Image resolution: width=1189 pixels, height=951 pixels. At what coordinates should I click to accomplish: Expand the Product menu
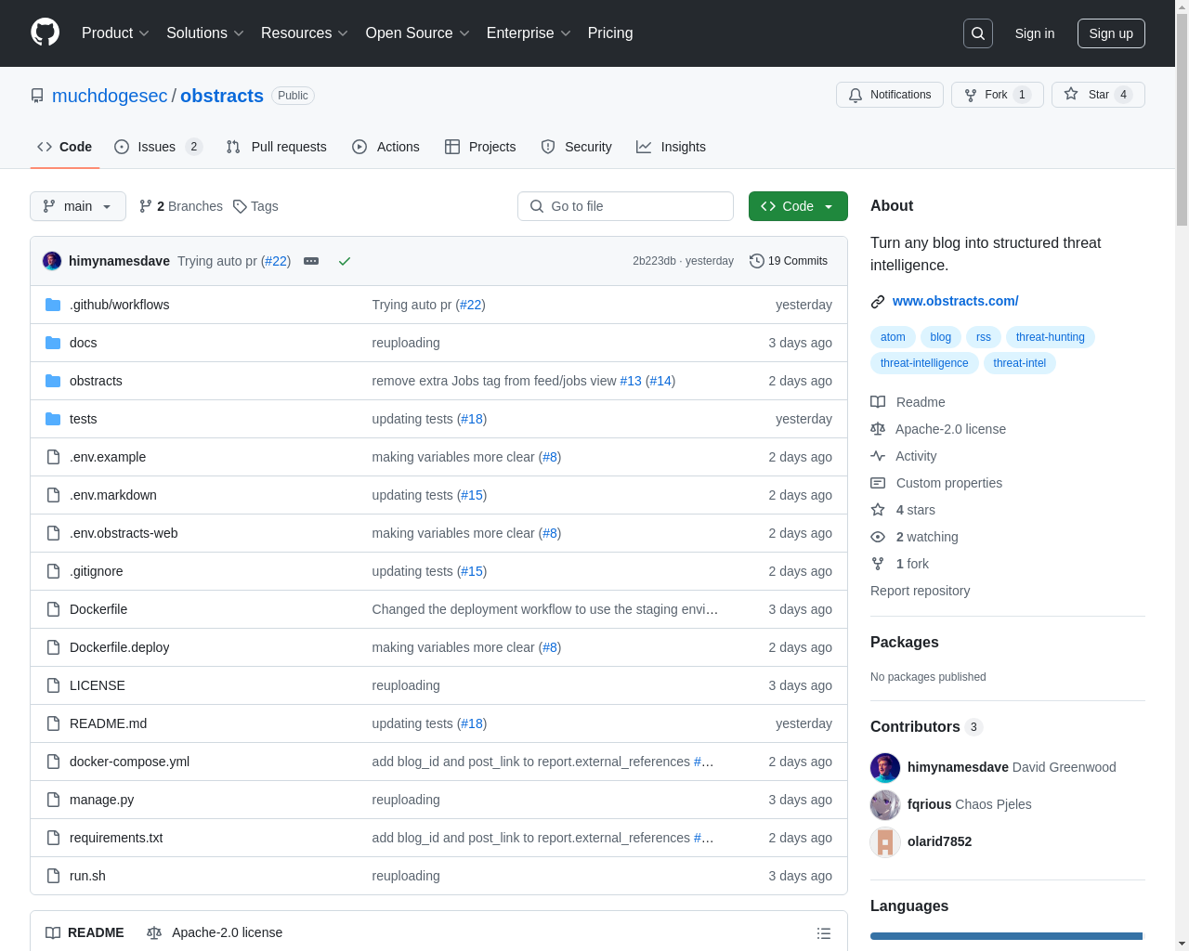tap(115, 33)
